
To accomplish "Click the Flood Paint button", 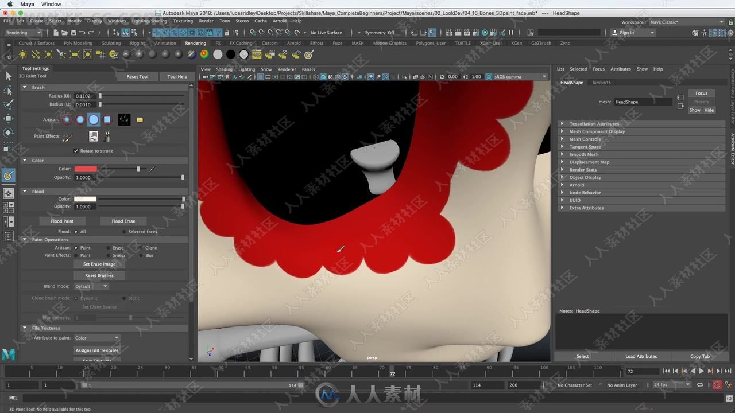I will (x=62, y=221).
